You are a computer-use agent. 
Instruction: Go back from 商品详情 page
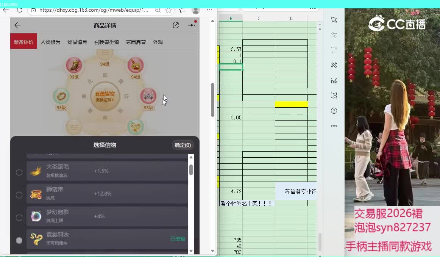click(x=17, y=25)
